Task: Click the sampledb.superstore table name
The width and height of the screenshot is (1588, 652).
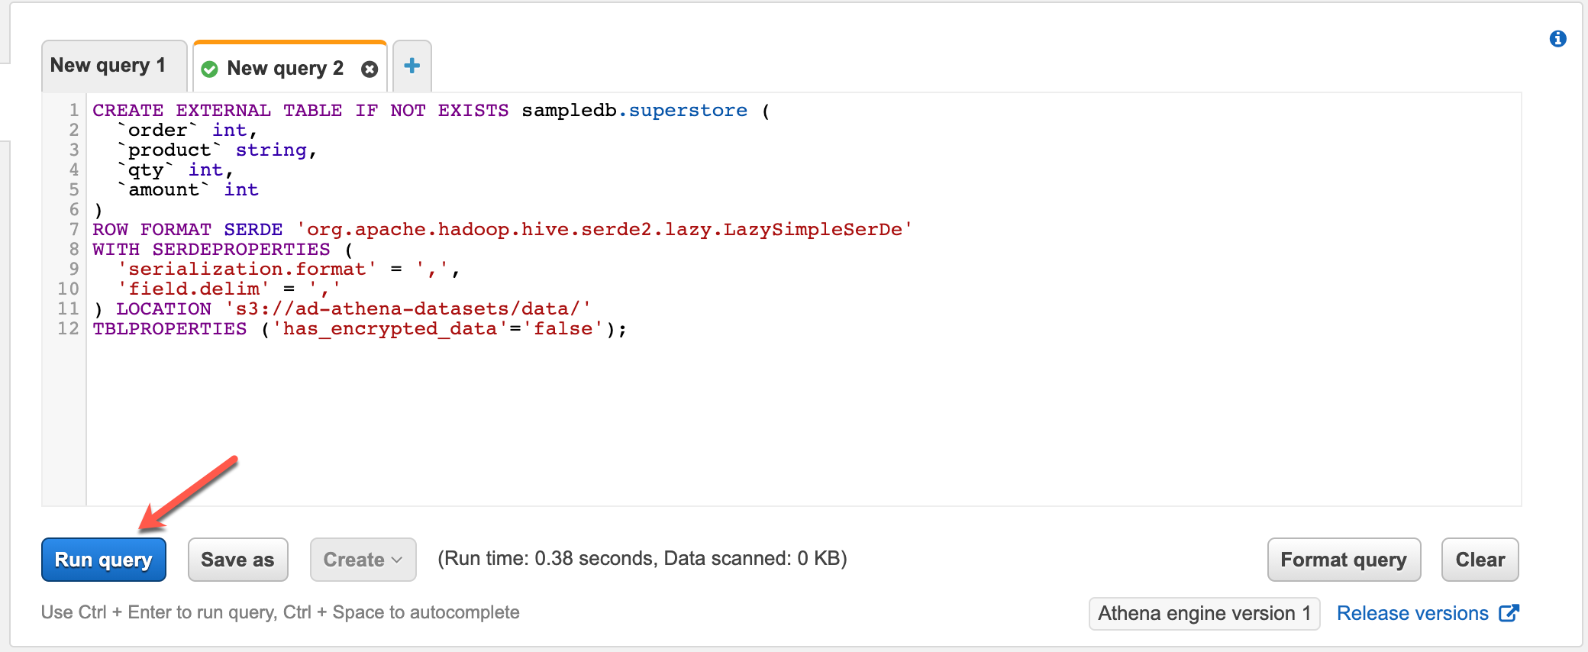Action: pos(634,111)
